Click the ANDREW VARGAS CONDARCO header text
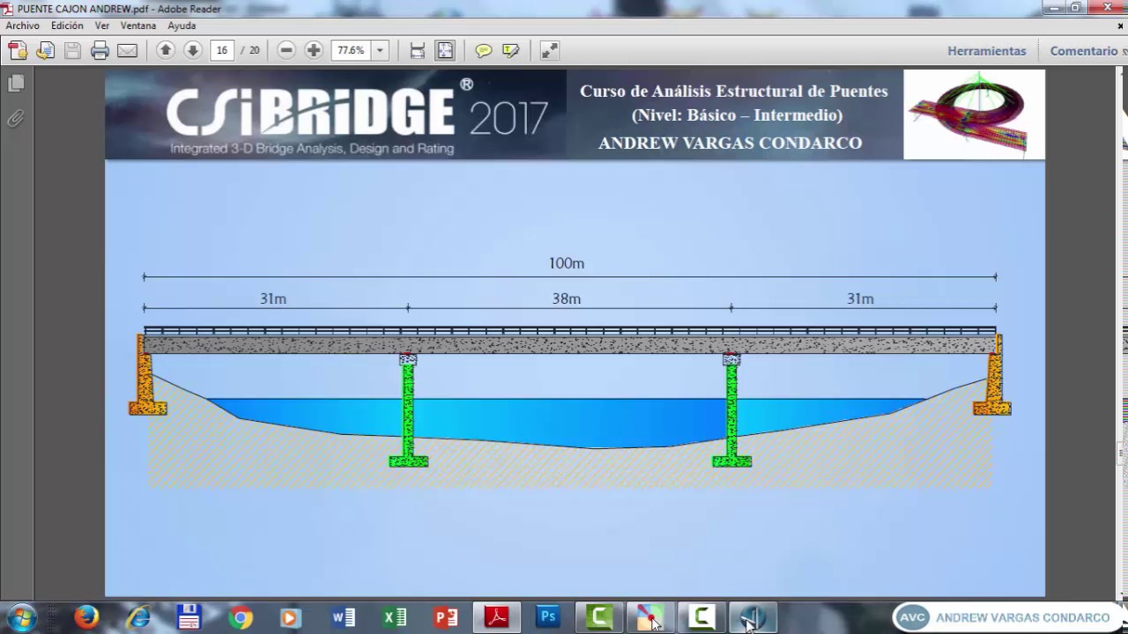The width and height of the screenshot is (1128, 634). (730, 143)
